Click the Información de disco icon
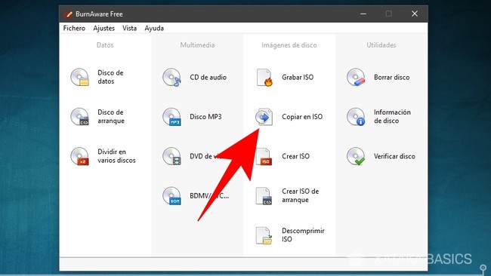The height and width of the screenshot is (276, 491). [356, 117]
